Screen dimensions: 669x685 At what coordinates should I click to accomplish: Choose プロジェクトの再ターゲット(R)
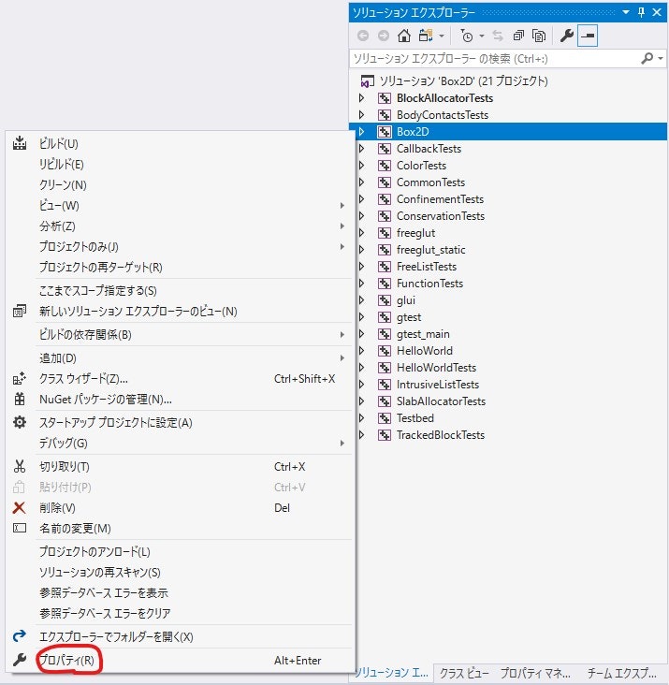pos(179,268)
